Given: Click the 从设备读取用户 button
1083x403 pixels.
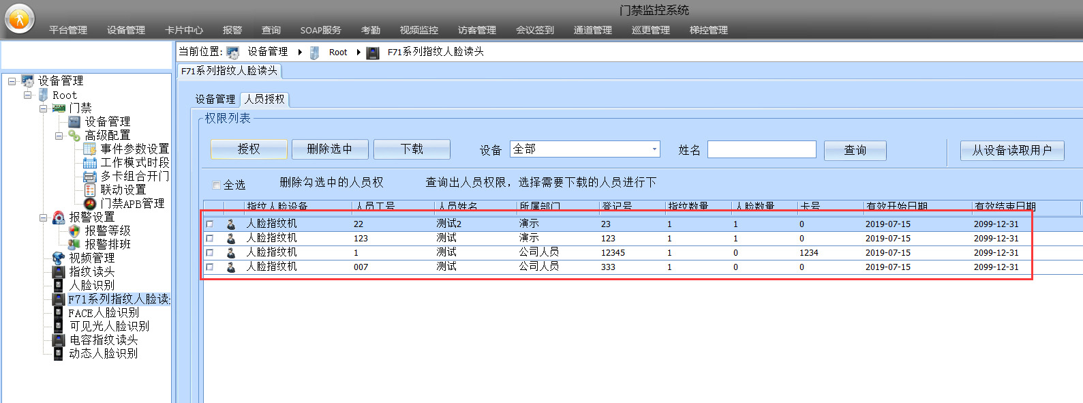Looking at the screenshot, I should click(x=1011, y=150).
